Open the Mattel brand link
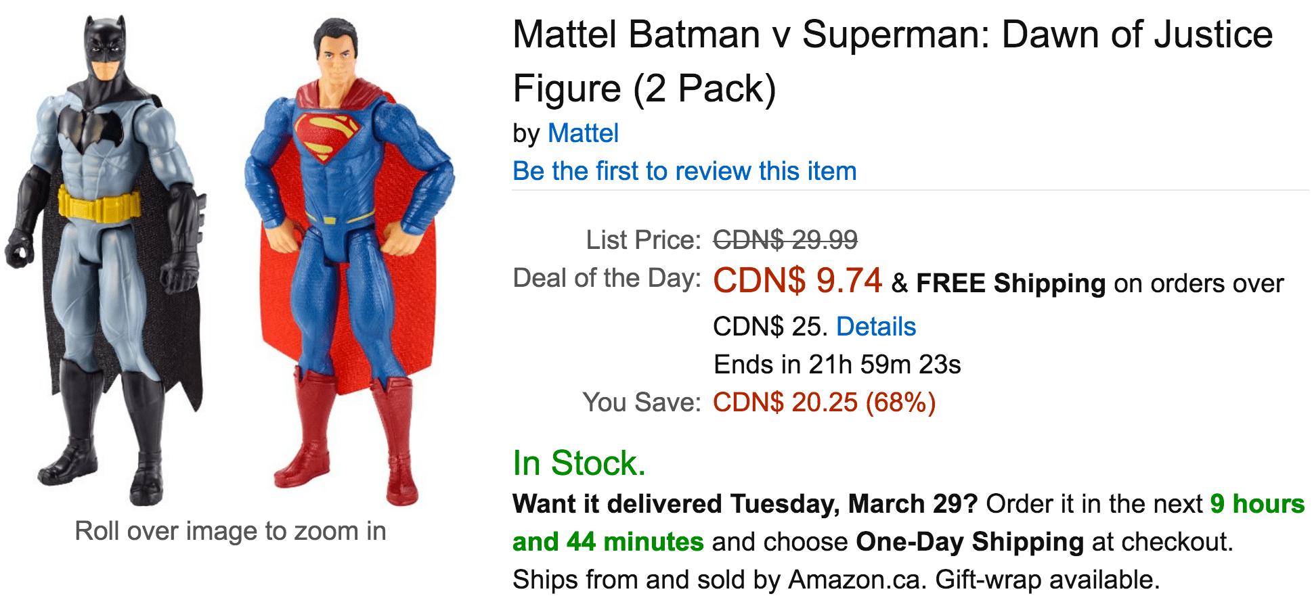The image size is (1312, 598). click(x=583, y=133)
